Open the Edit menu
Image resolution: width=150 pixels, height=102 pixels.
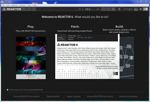[8, 5]
